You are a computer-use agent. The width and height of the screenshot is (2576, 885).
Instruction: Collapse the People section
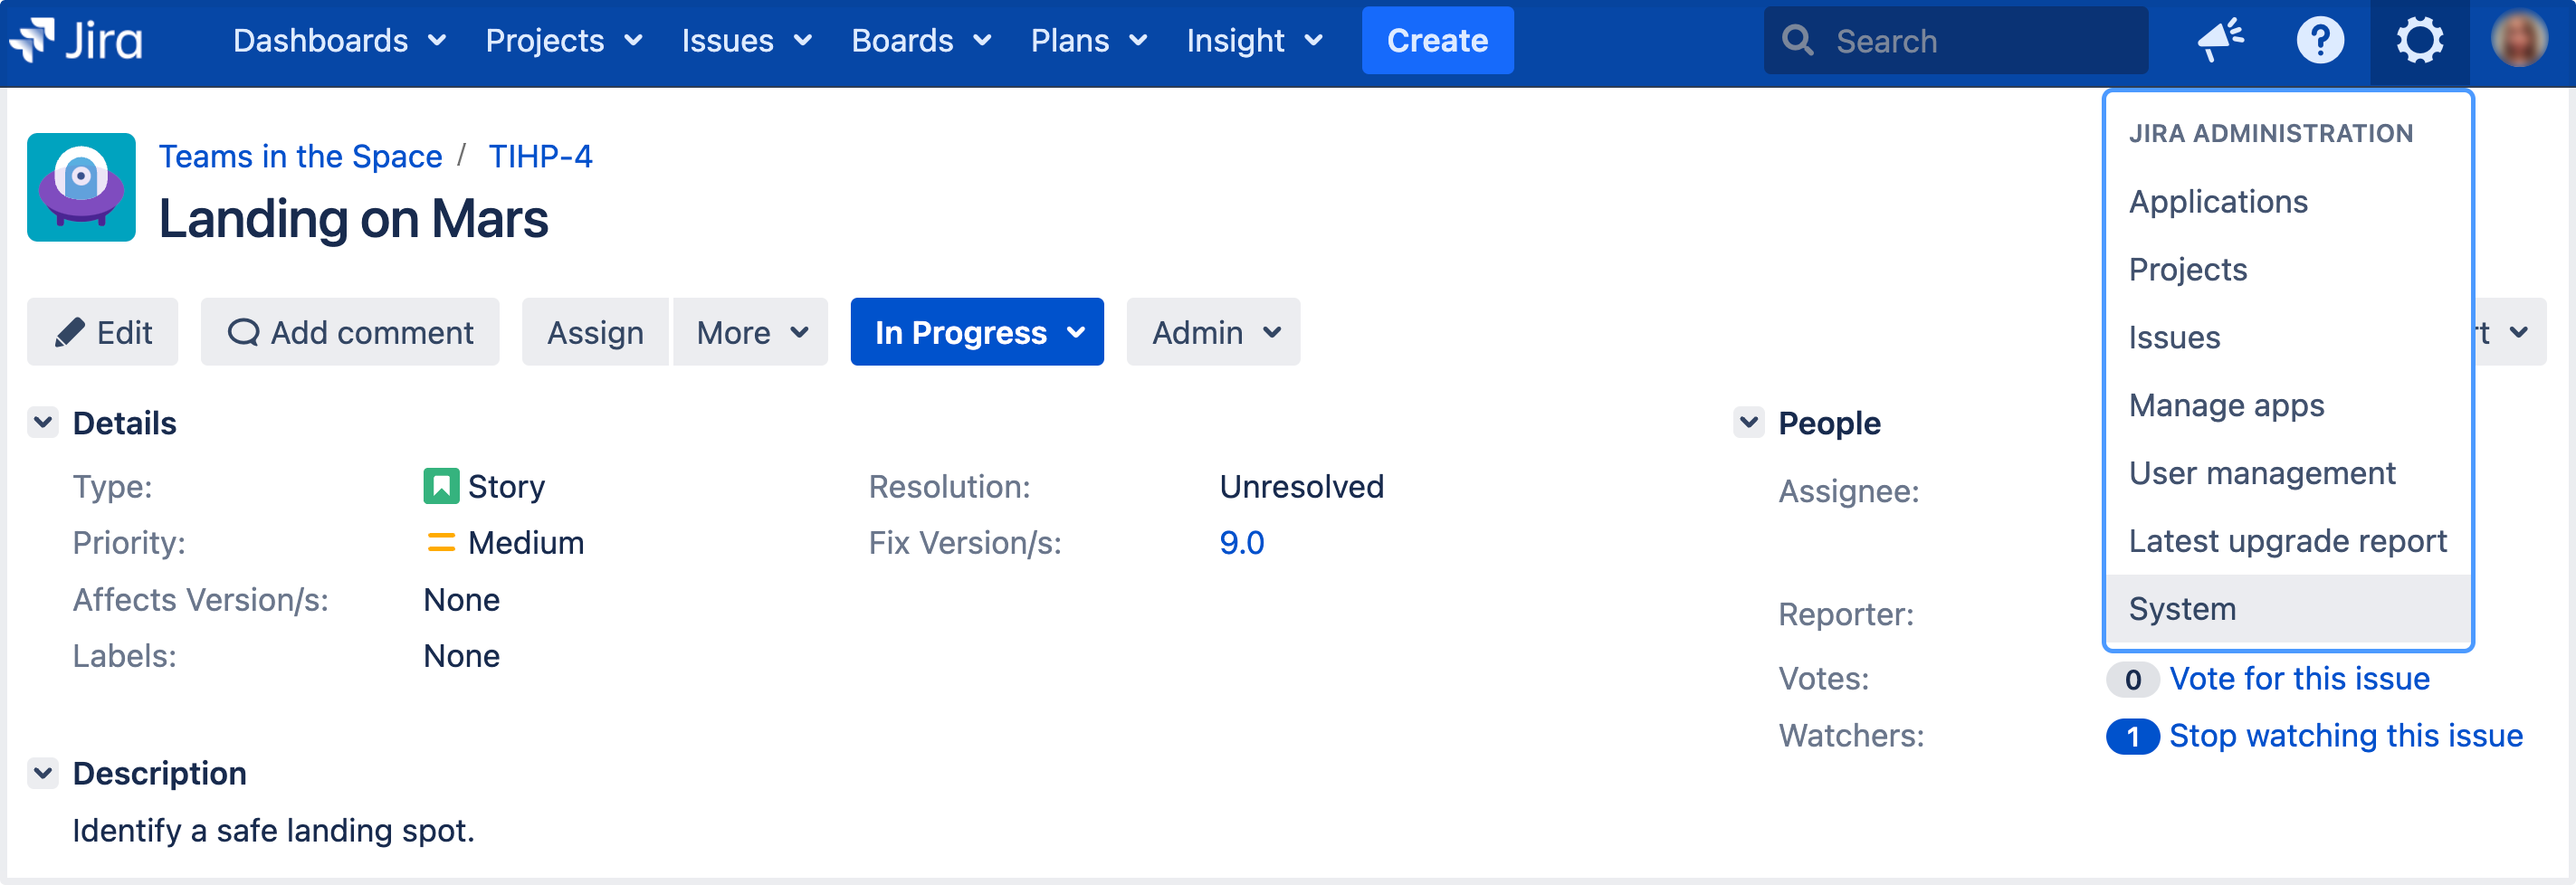point(1748,423)
